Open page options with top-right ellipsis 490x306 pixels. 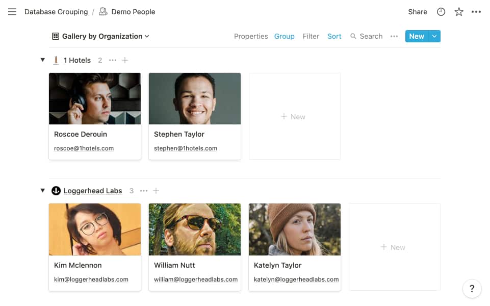pos(477,11)
